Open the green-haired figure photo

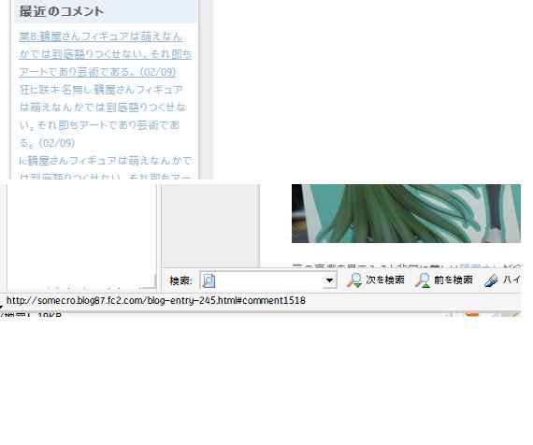[x=406, y=213]
